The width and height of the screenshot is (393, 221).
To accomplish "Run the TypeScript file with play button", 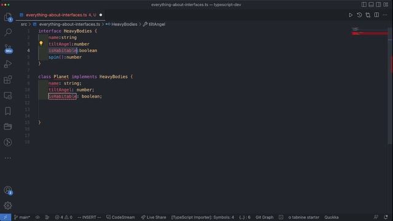I will pyautogui.click(x=351, y=15).
